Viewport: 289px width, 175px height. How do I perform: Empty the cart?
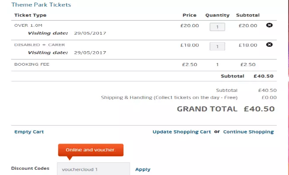(29, 132)
